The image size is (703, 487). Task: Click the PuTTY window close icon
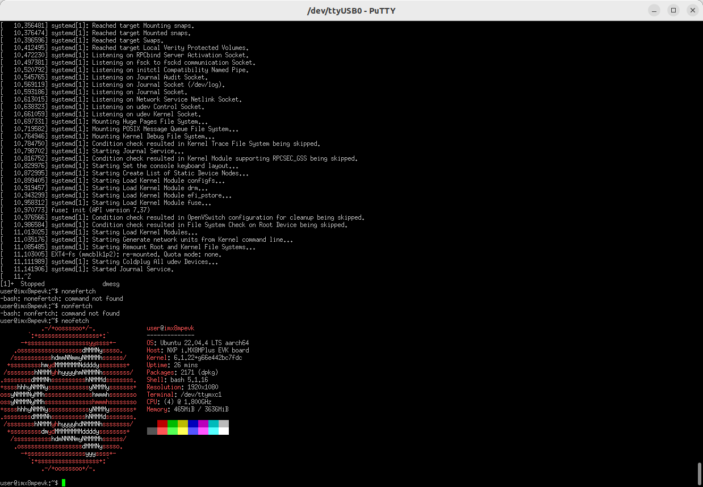[692, 10]
